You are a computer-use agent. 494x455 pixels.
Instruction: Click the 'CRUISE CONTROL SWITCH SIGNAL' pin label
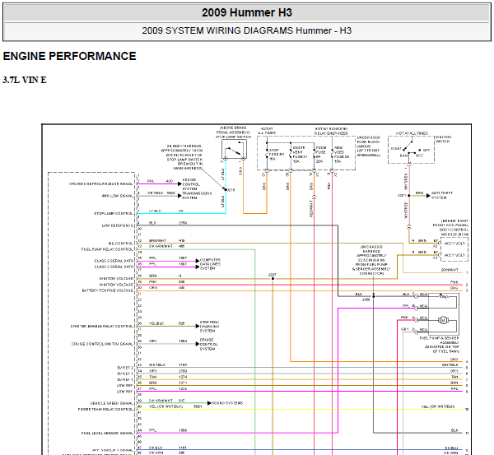(102, 344)
